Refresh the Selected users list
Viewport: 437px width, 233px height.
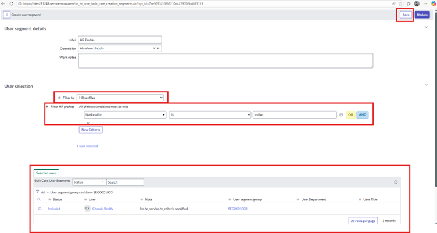(x=395, y=182)
